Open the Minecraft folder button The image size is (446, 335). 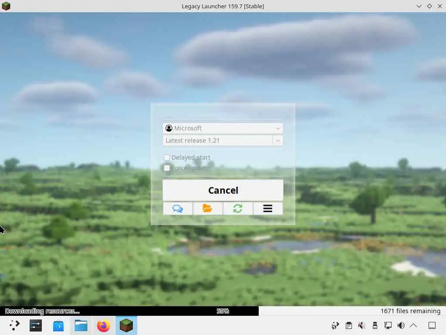point(208,209)
